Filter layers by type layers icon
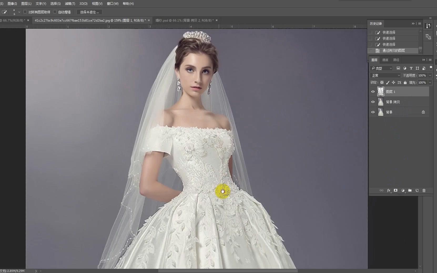The height and width of the screenshot is (273, 437). [x=411, y=68]
